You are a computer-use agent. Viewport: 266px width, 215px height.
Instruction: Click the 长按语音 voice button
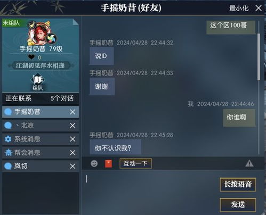[x=238, y=184]
